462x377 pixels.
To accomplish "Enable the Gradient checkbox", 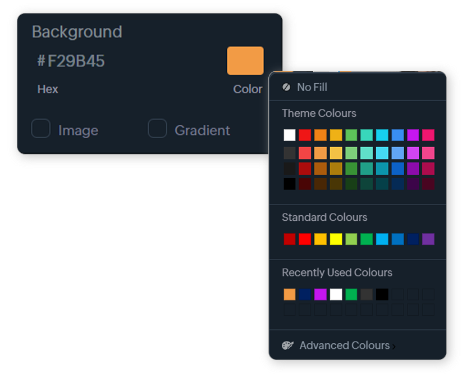I will coord(157,129).
